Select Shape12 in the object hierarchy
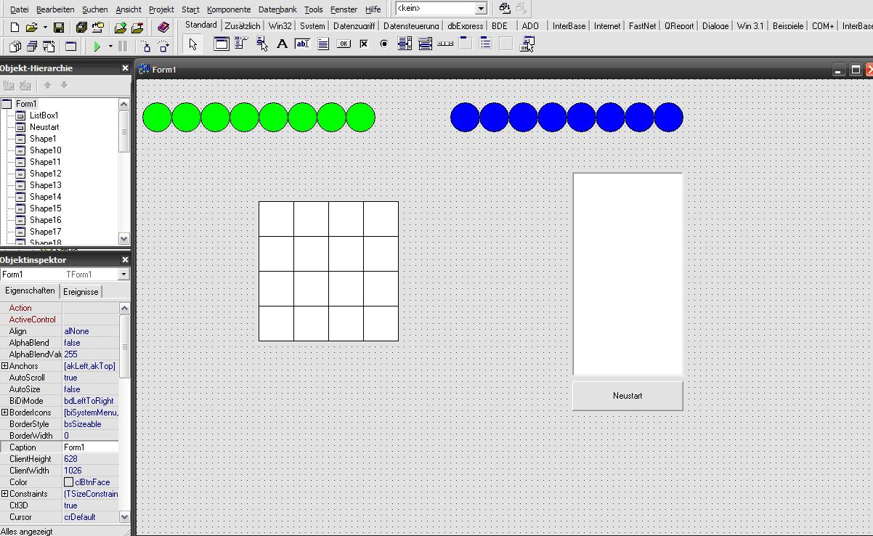 coord(45,174)
